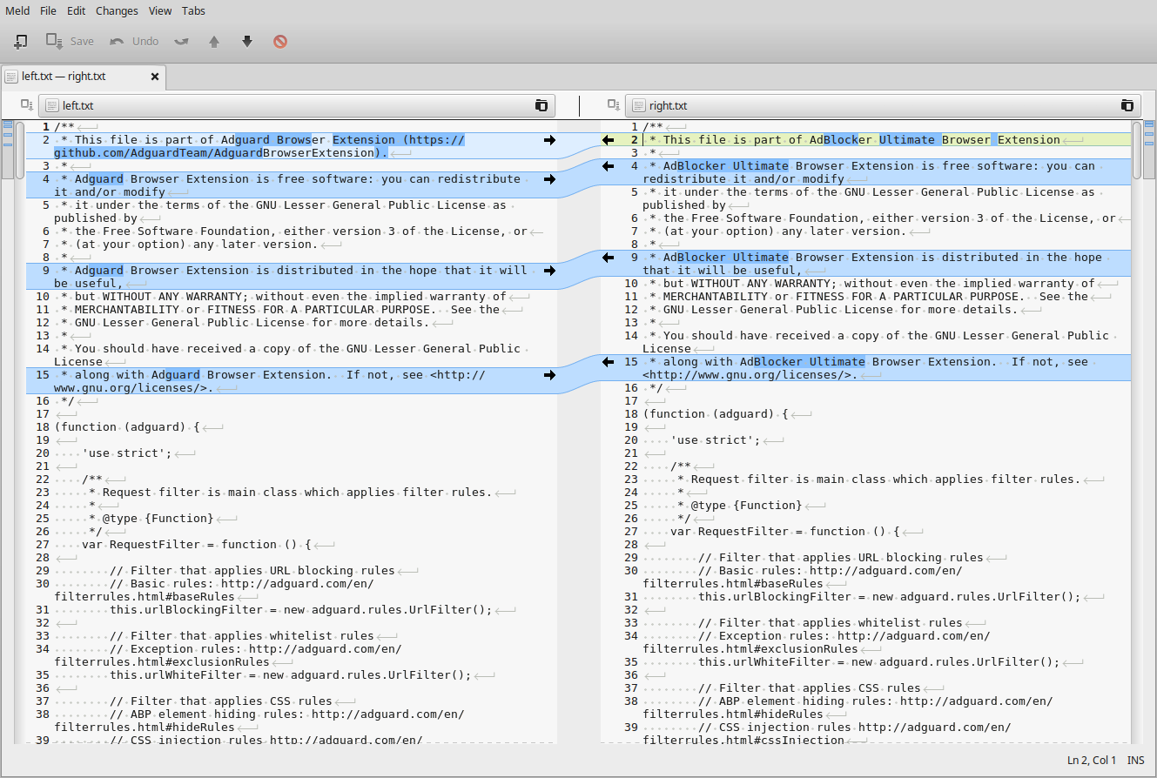Viewport: 1157px width, 778px height.
Task: Push left line 4 change to the right
Action: pos(549,179)
